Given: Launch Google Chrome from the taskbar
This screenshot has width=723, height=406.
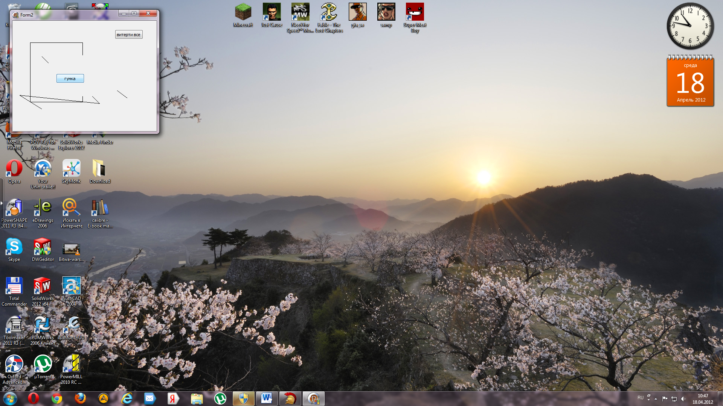Looking at the screenshot, I should pyautogui.click(x=57, y=398).
